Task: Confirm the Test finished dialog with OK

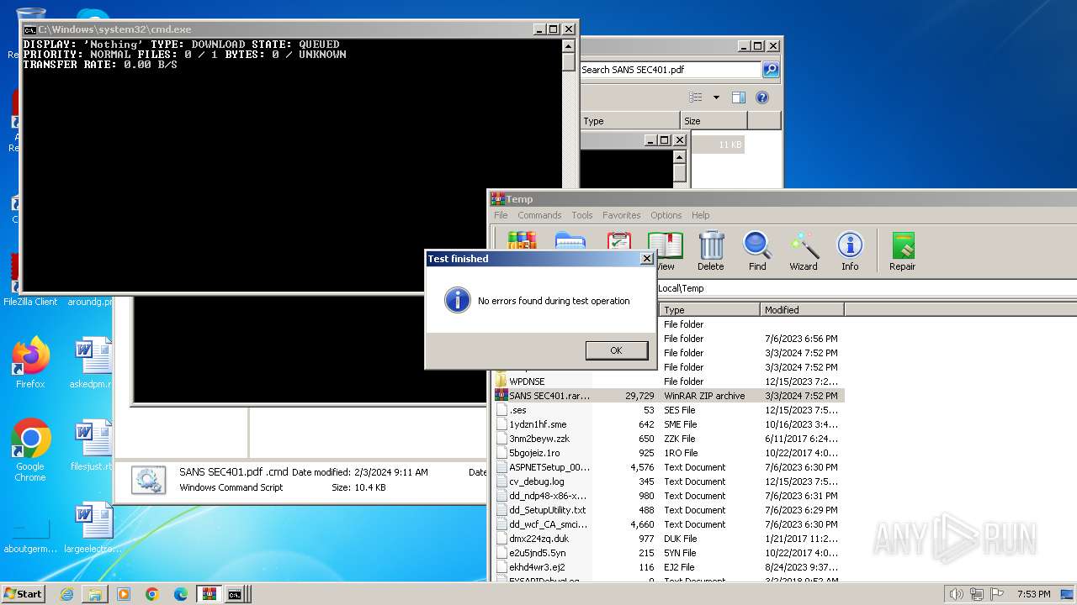Action: pos(616,350)
